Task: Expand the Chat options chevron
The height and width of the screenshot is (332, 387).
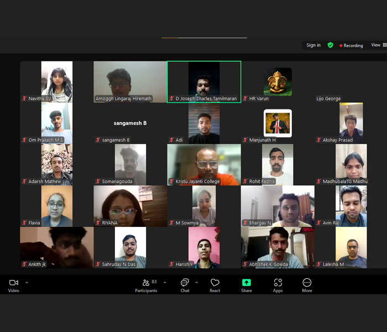Action: pos(196,282)
